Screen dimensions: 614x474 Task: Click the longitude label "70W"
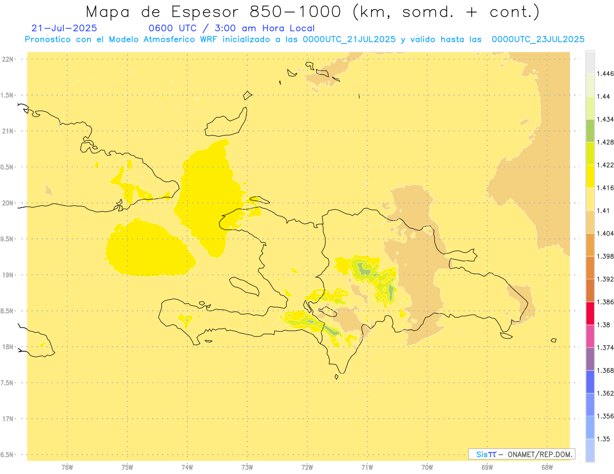[x=427, y=466]
